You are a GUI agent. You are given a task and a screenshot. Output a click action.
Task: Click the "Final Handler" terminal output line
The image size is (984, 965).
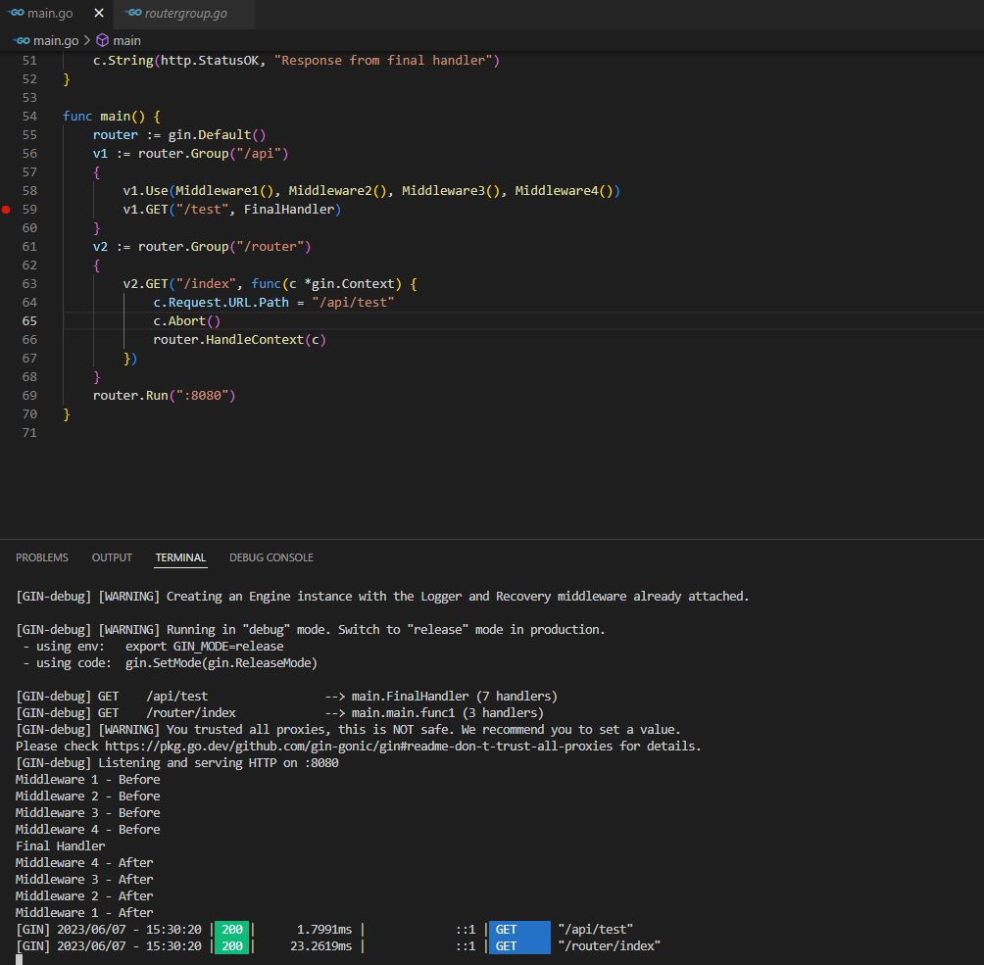(x=60, y=846)
